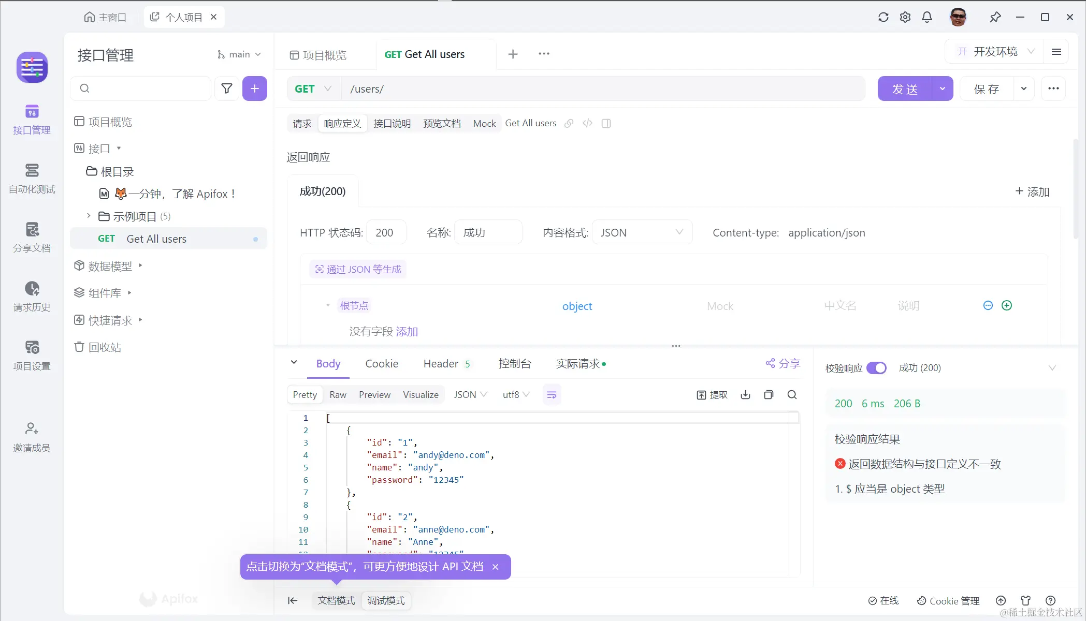This screenshot has width=1086, height=621.
Task: Open the 开发环境 environment dropdown
Action: point(995,51)
